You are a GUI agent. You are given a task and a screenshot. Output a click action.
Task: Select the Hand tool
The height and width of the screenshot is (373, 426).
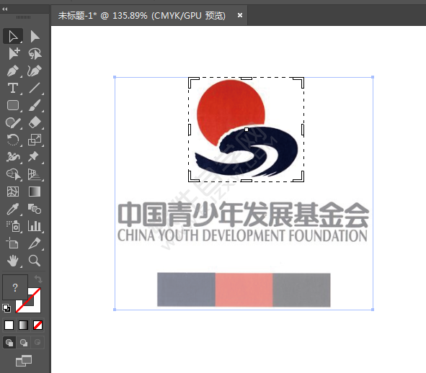click(13, 261)
